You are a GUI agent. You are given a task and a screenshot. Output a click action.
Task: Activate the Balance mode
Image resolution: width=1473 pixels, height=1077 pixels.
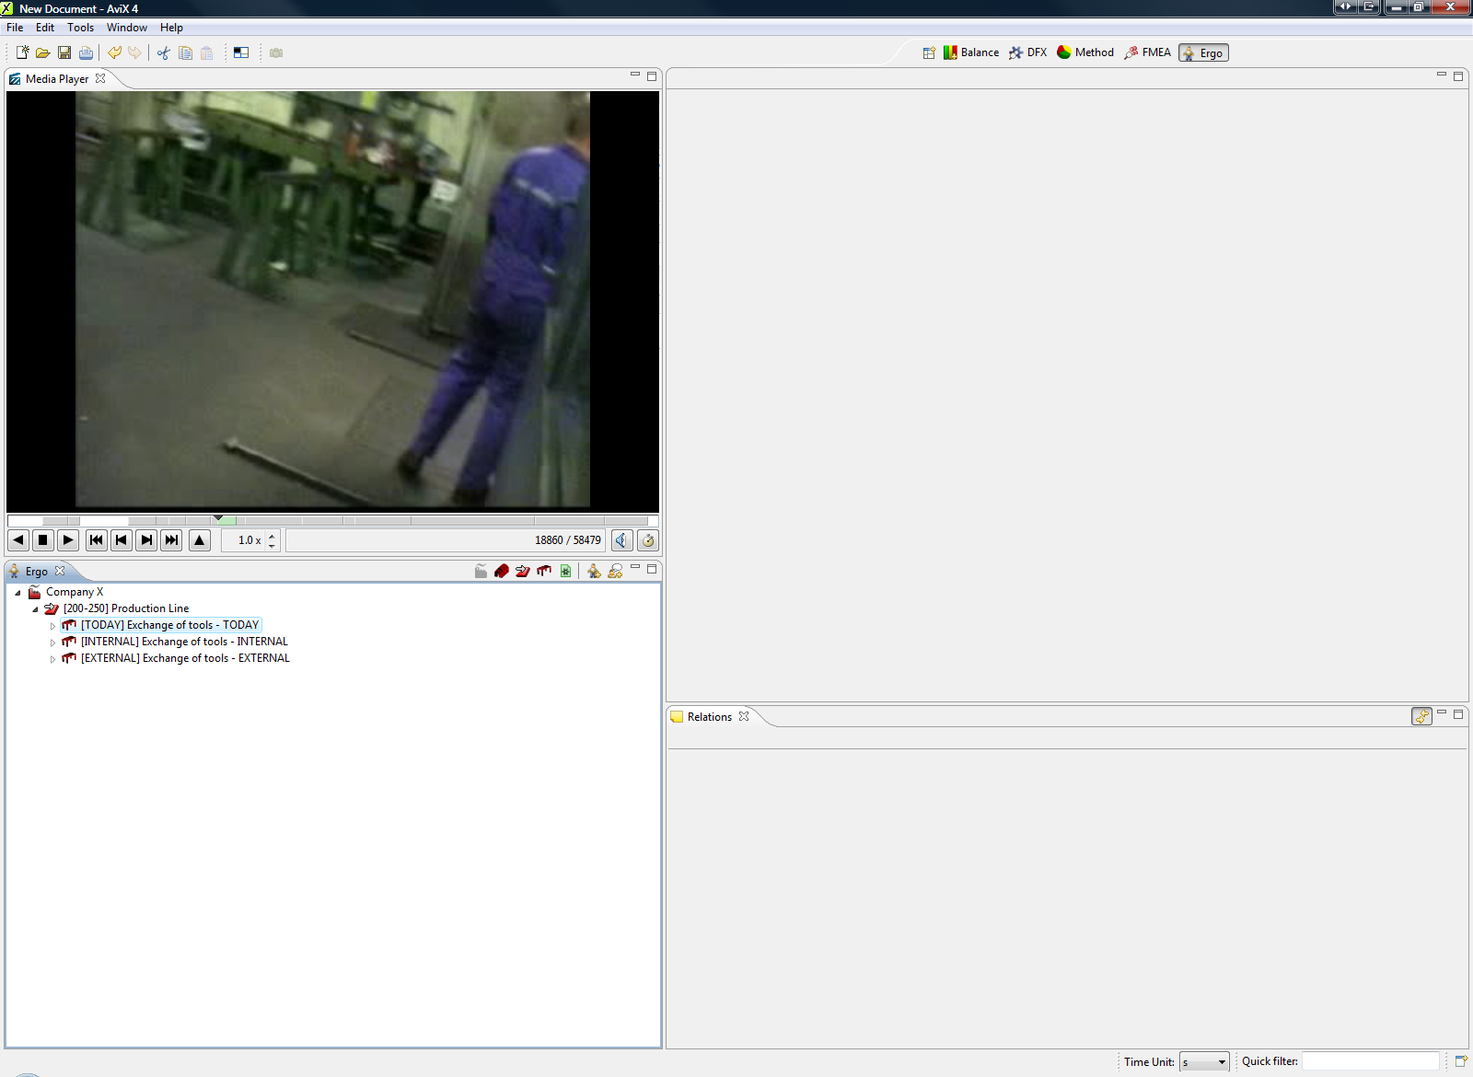tap(970, 52)
